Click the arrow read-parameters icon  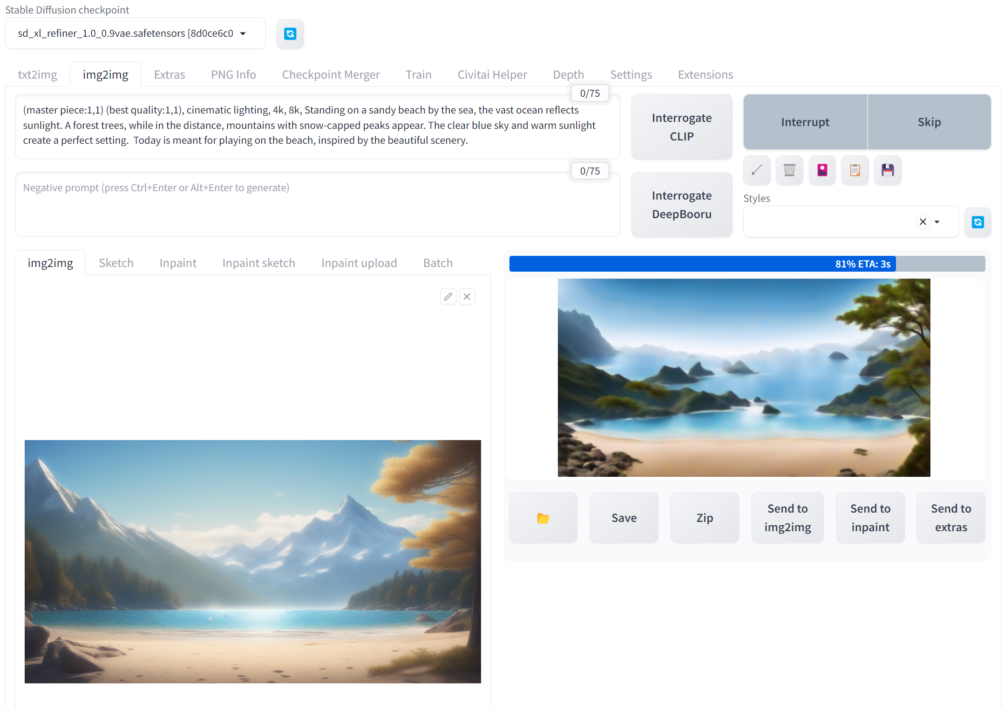(x=757, y=170)
